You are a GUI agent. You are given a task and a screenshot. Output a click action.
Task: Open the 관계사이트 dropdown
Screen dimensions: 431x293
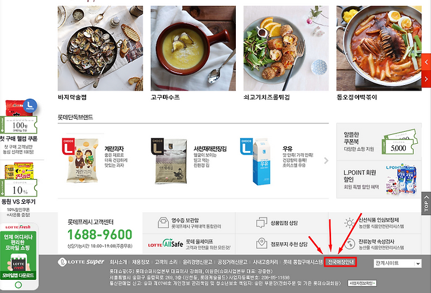(x=397, y=263)
